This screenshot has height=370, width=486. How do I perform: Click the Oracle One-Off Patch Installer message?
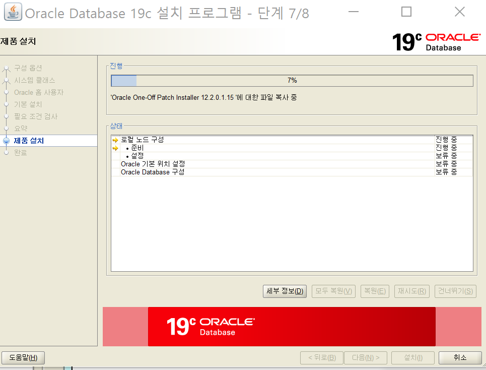[203, 97]
